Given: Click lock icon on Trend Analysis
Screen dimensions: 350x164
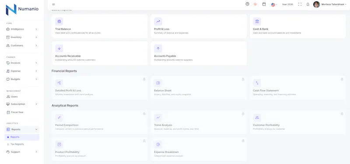Looking at the screenshot, I should [243, 114].
